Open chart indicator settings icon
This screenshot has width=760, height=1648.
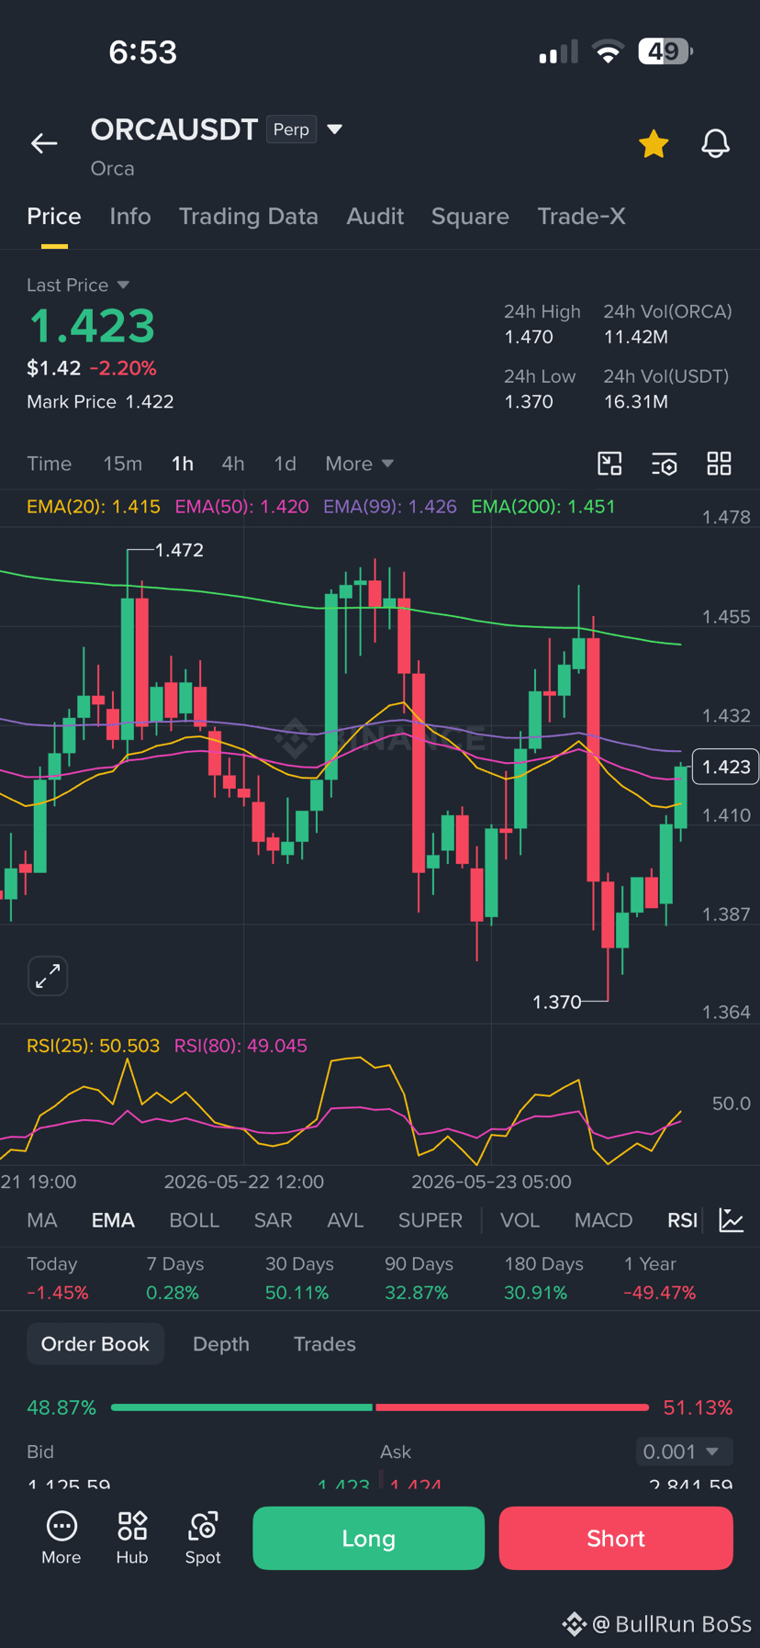tap(665, 464)
